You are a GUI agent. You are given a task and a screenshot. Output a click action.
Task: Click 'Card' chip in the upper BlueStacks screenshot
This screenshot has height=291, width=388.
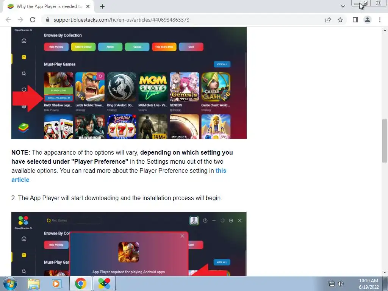[x=191, y=47]
